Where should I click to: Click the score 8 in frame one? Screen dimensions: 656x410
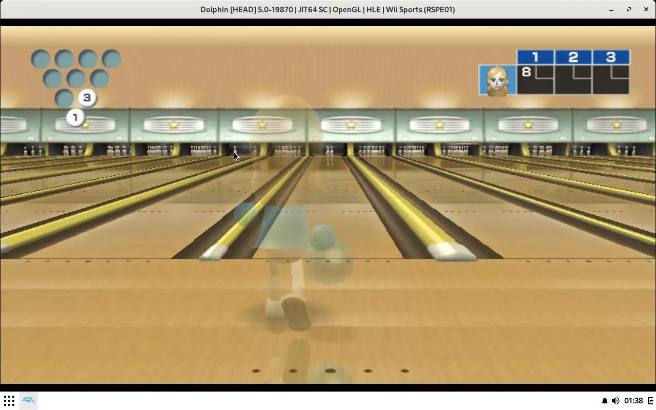pos(526,72)
